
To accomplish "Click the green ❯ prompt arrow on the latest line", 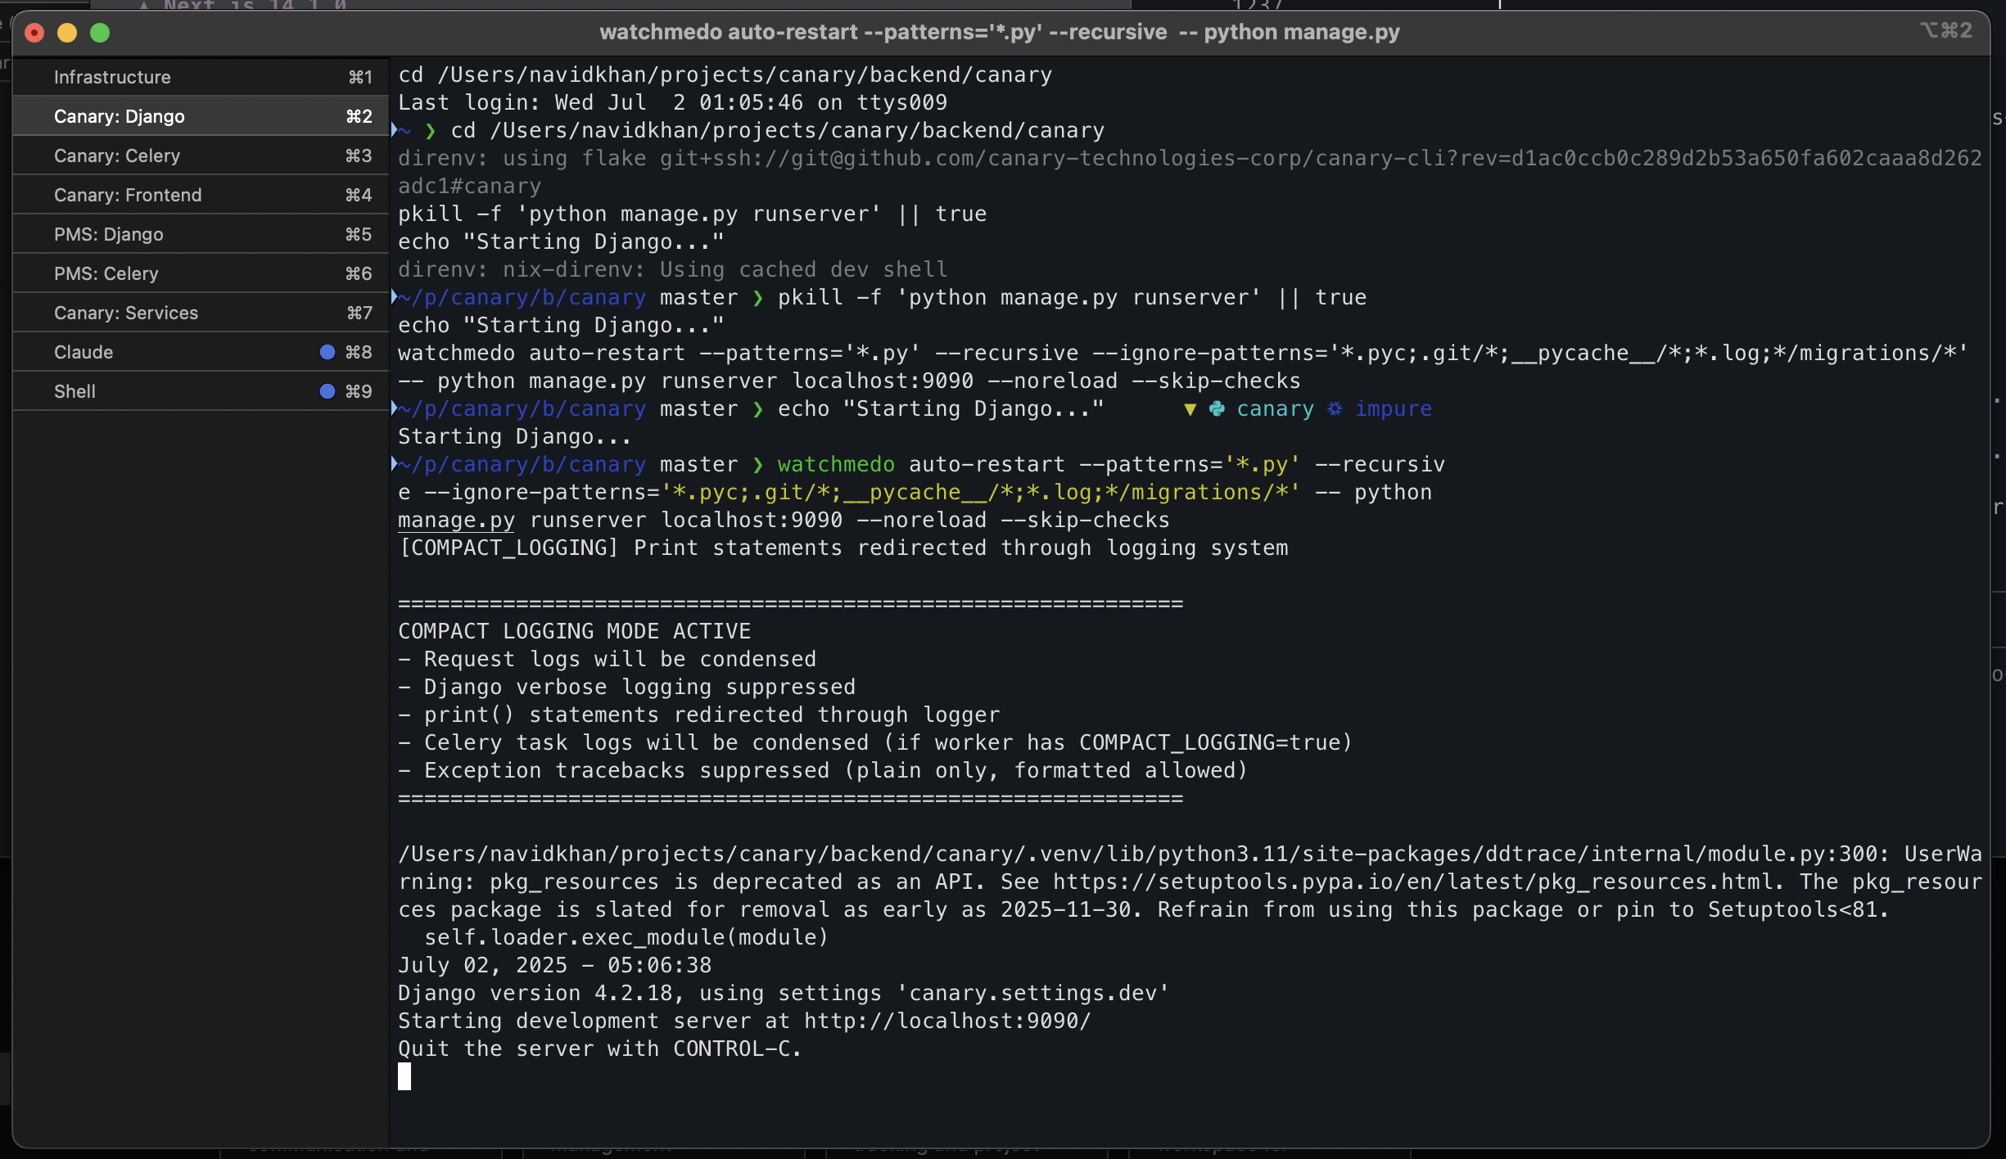I will [x=758, y=464].
